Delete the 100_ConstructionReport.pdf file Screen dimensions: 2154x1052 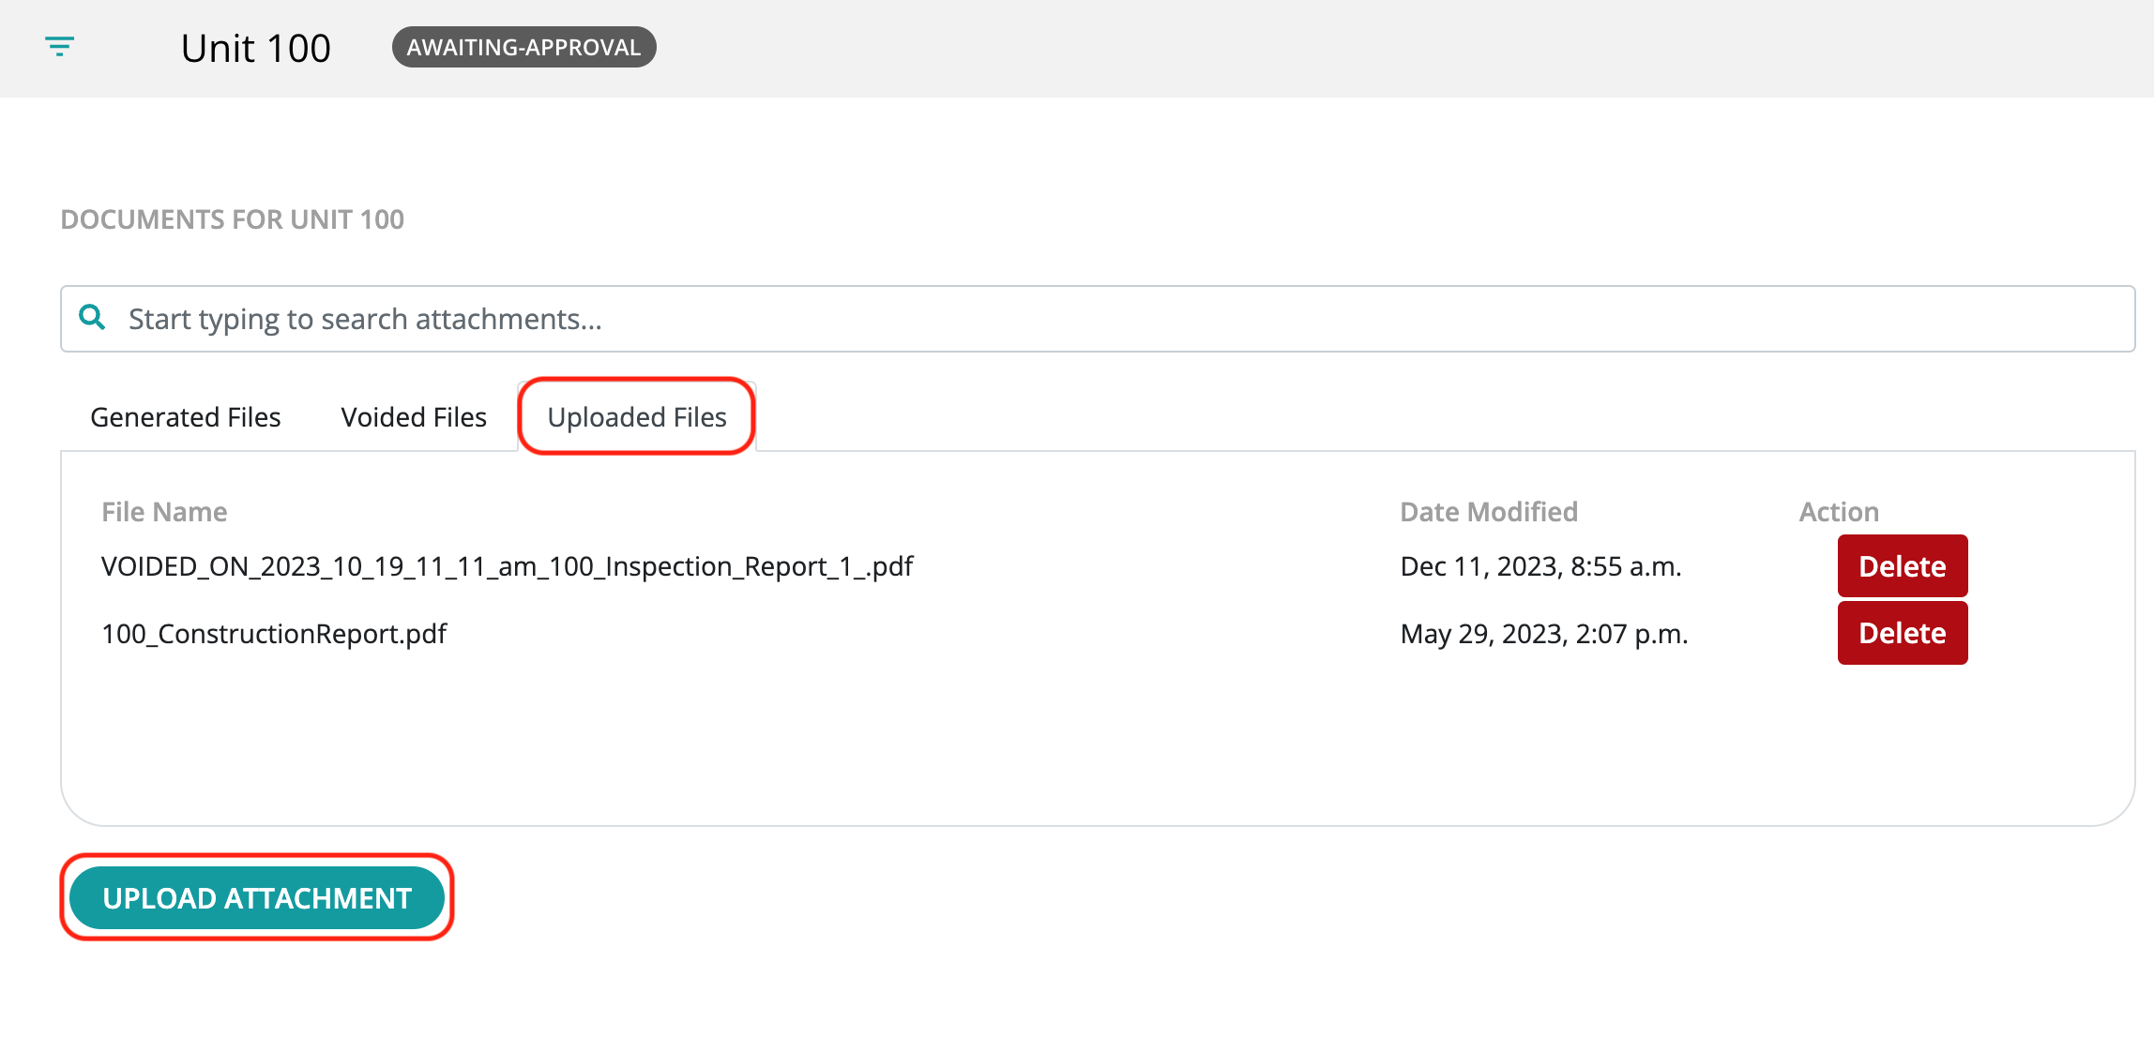tap(1903, 634)
